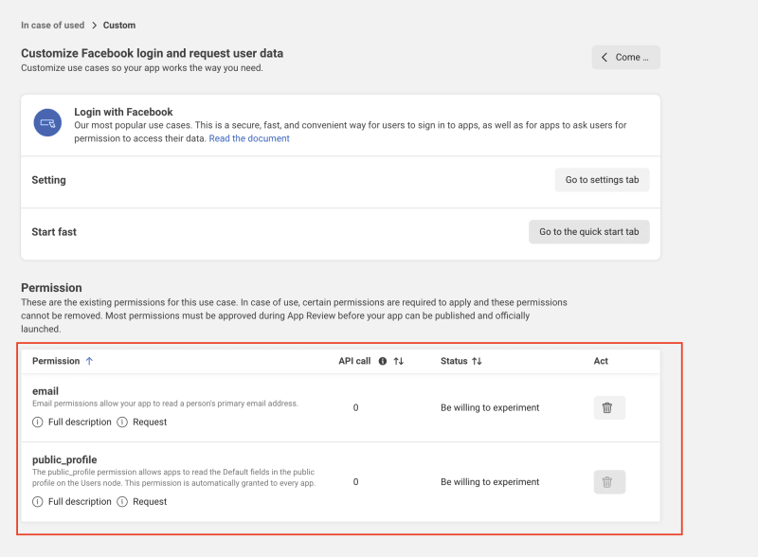Open Full description for email permission

coord(80,422)
